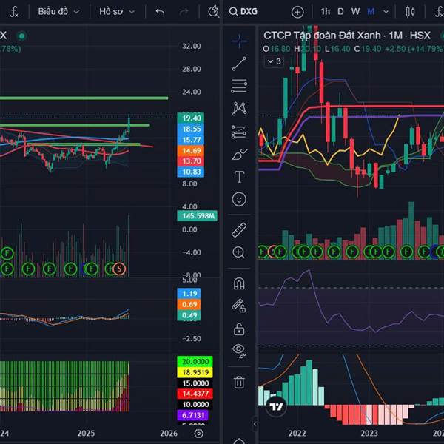Click 0.49 histogram value label
Viewport: 444px width, 444px height.
189,315
